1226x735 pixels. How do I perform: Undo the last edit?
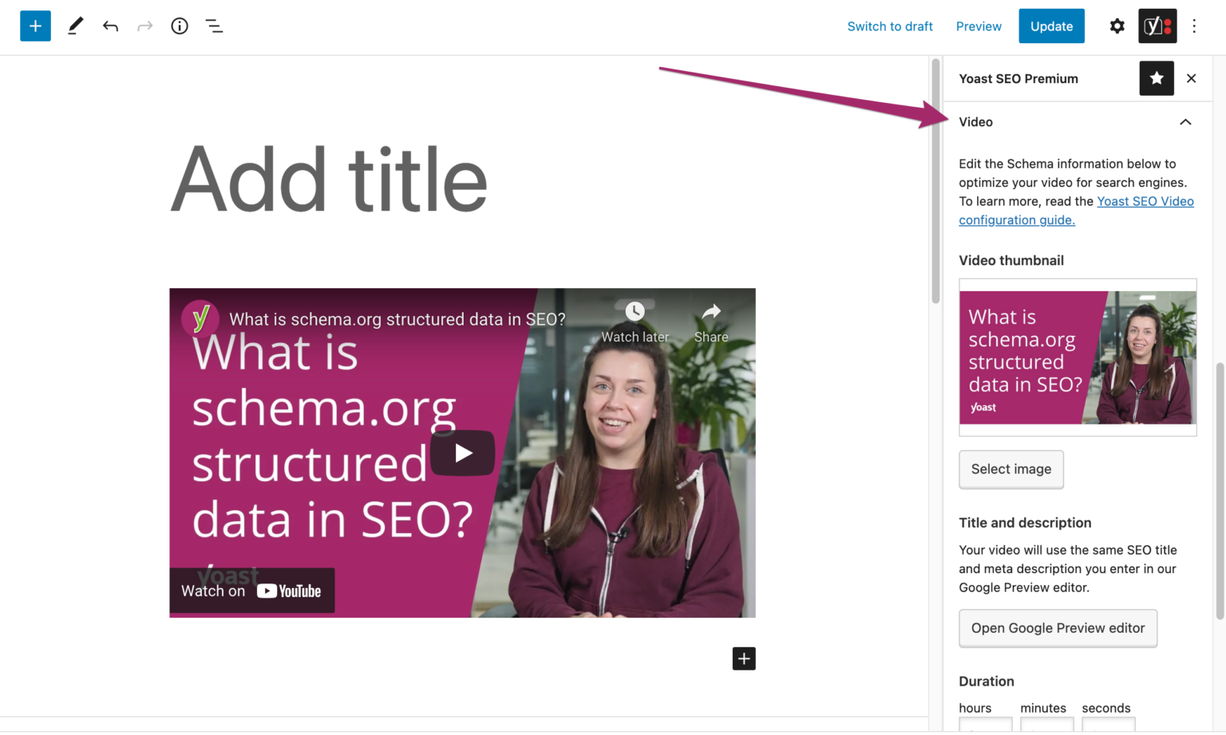[110, 26]
